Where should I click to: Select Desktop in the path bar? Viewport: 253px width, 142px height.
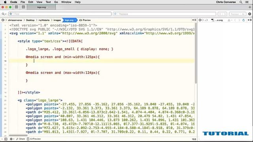click(x=30, y=20)
